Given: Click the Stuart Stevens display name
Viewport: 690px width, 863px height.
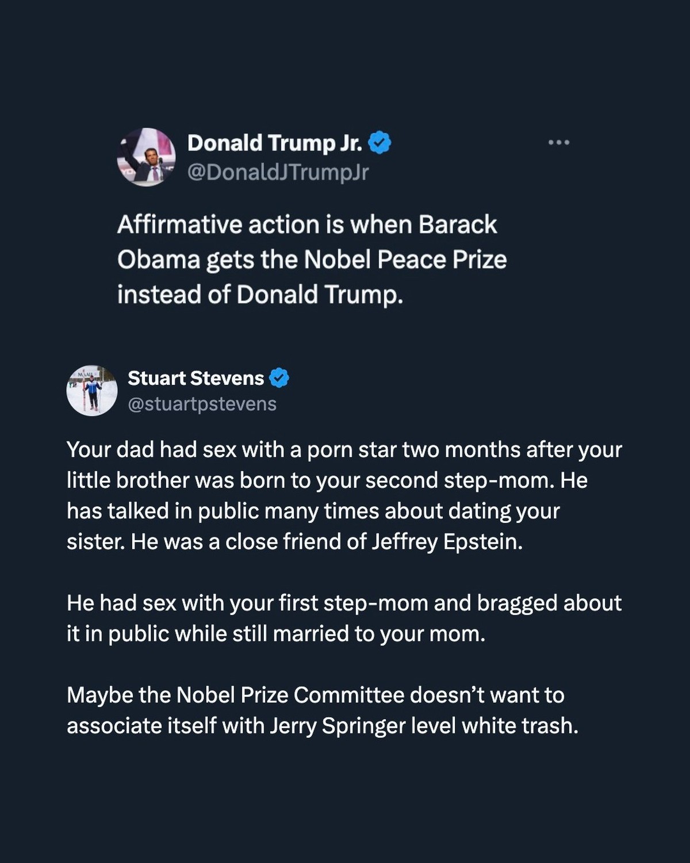Looking at the screenshot, I should point(195,378).
